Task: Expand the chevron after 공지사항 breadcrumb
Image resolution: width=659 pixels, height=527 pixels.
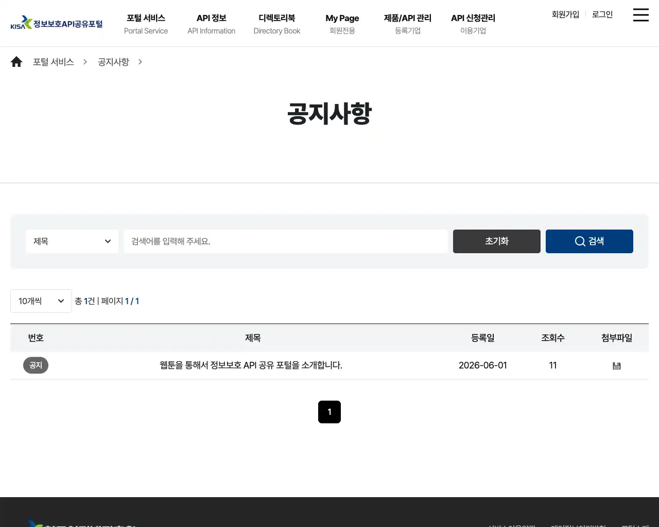Action: tap(140, 62)
